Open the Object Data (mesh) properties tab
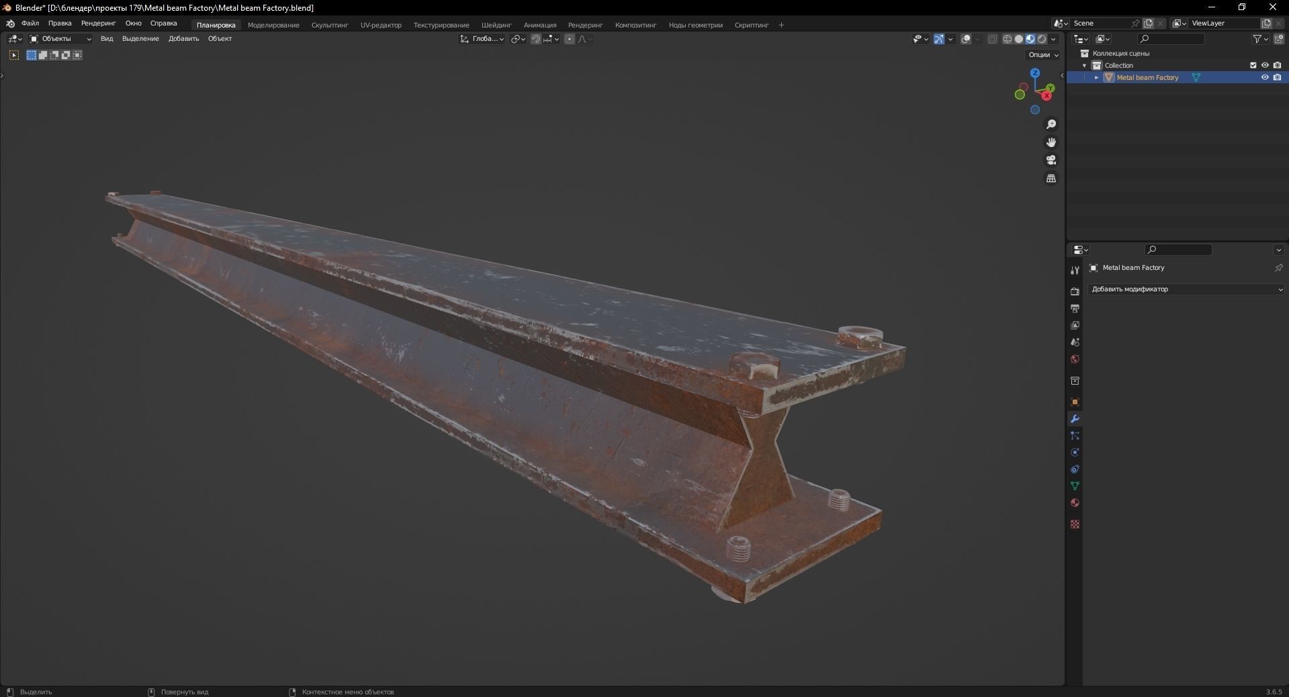This screenshot has width=1289, height=697. (1075, 486)
